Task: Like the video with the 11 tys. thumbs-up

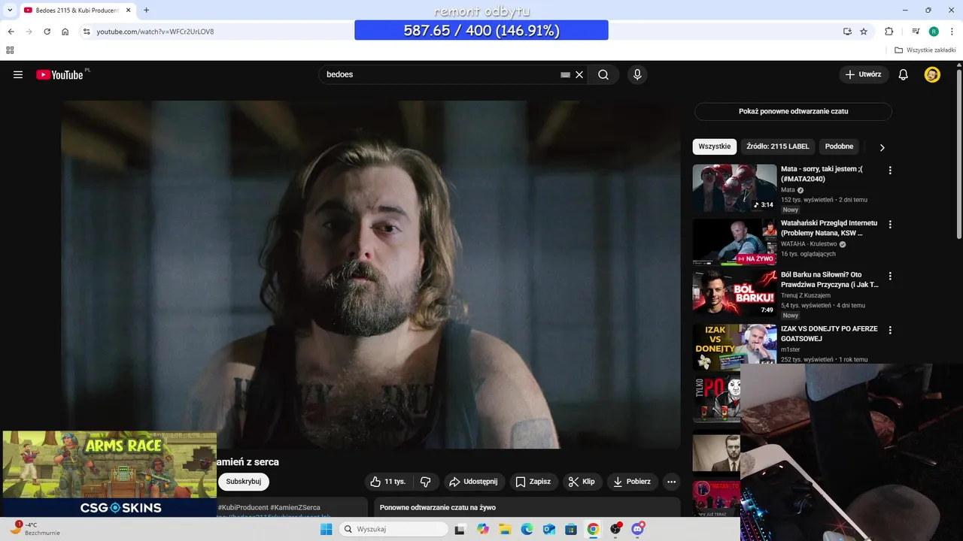Action: click(x=387, y=482)
